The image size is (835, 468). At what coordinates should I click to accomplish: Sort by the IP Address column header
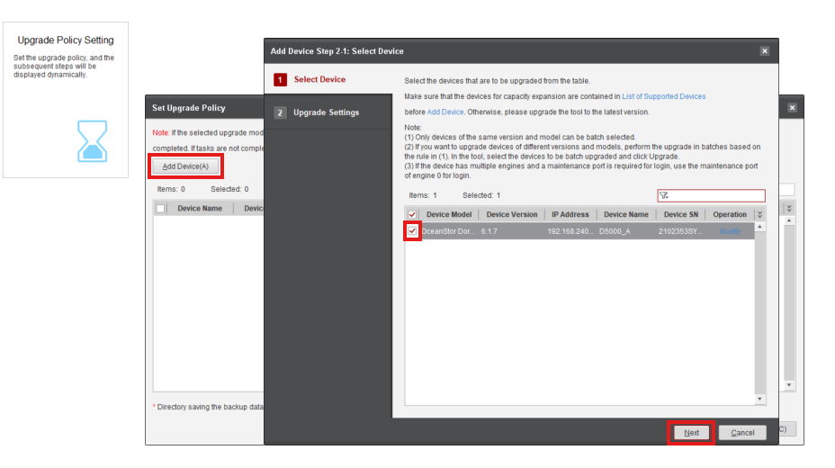tap(570, 215)
